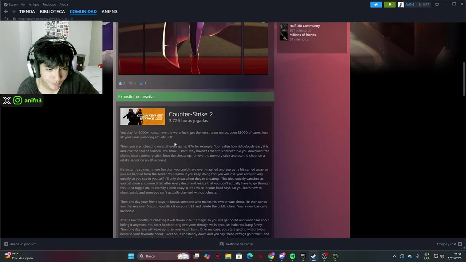
Task: Click Añadir un producto at the bottom
Action: [20, 244]
